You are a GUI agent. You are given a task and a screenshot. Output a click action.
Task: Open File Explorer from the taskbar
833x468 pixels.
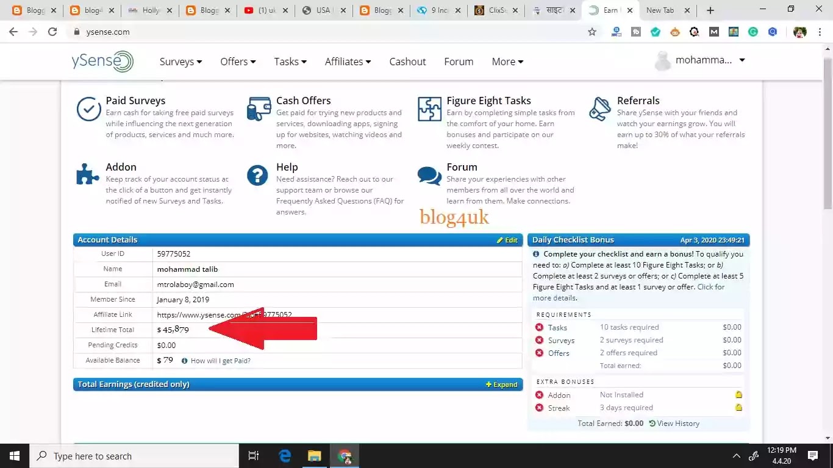(314, 456)
